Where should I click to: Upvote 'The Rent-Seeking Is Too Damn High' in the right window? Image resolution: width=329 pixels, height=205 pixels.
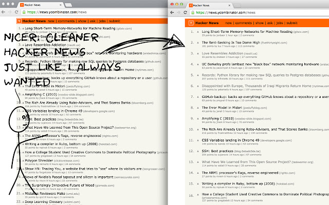pos(197,43)
